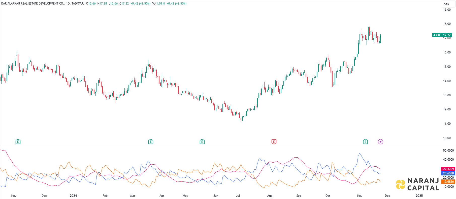Click the TADAWUL exchange name in legend

pyautogui.click(x=78, y=4)
